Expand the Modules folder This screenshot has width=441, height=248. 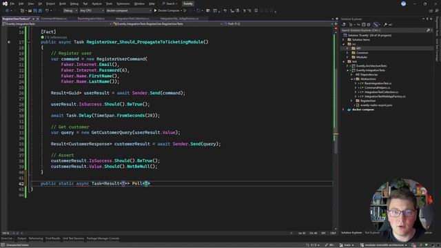point(347,57)
